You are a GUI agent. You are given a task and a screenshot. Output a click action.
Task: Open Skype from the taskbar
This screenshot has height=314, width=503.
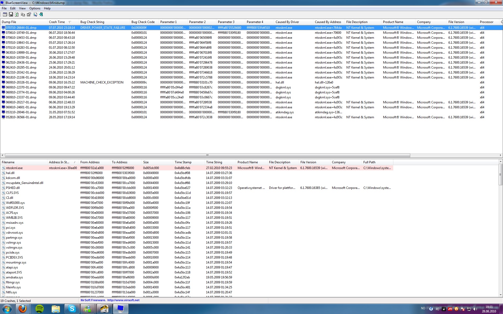click(72, 309)
